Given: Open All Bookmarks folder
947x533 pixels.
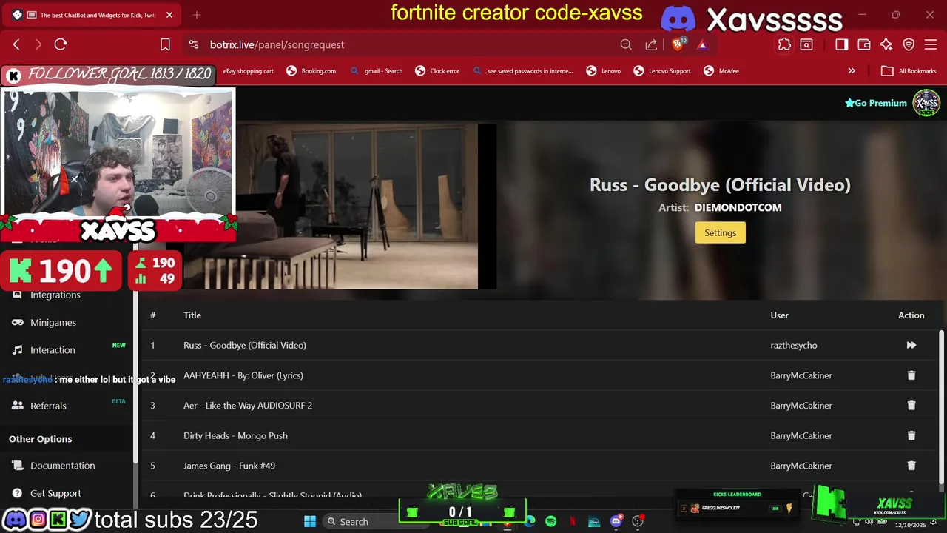Looking at the screenshot, I should pos(909,71).
